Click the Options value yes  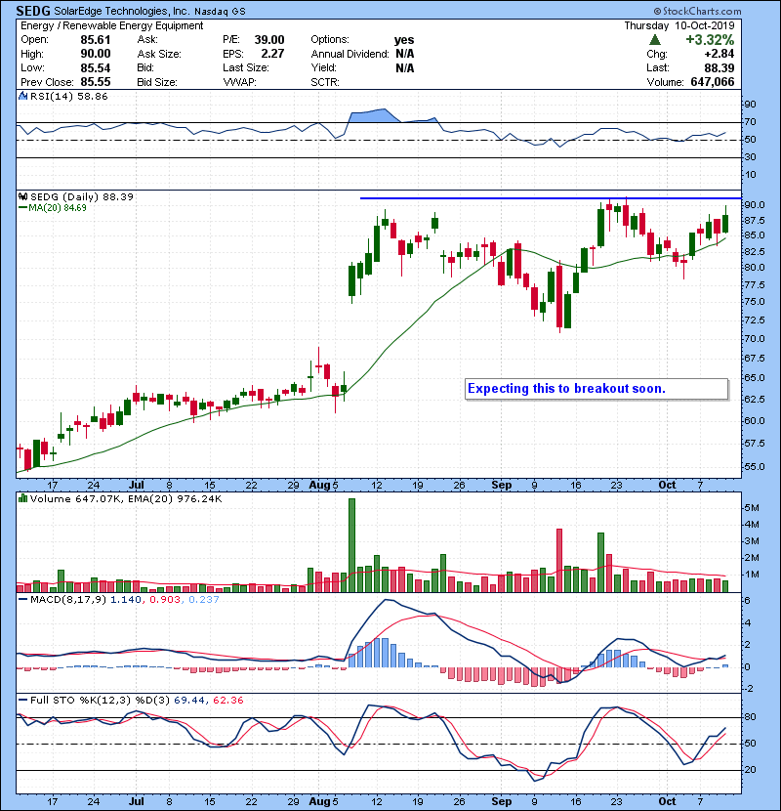pos(404,40)
